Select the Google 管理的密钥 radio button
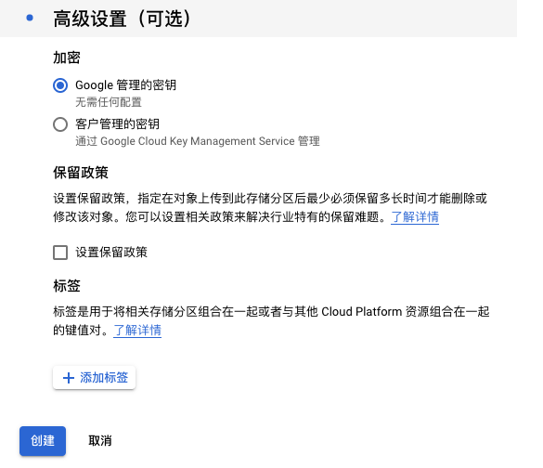The image size is (543, 468). (x=60, y=85)
